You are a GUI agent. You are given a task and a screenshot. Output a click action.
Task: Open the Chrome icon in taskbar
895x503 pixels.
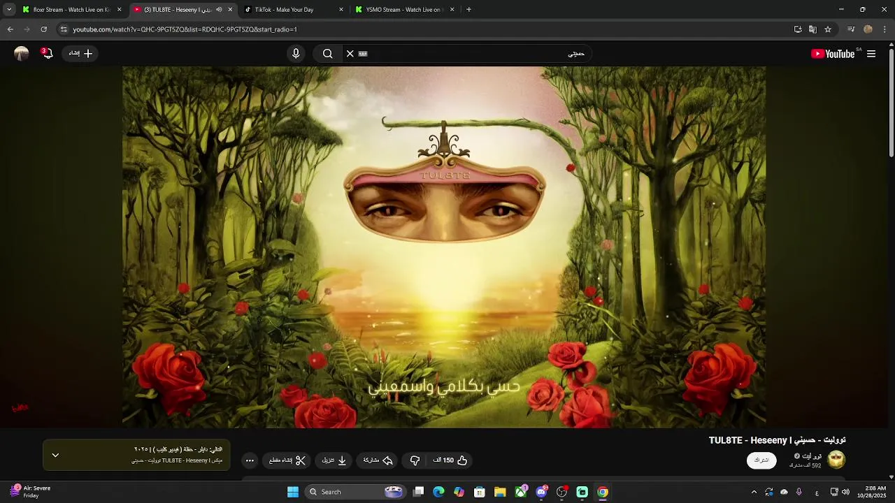[x=603, y=492]
